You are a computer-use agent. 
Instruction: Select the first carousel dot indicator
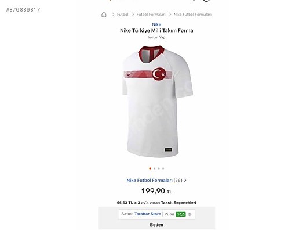point(150,168)
